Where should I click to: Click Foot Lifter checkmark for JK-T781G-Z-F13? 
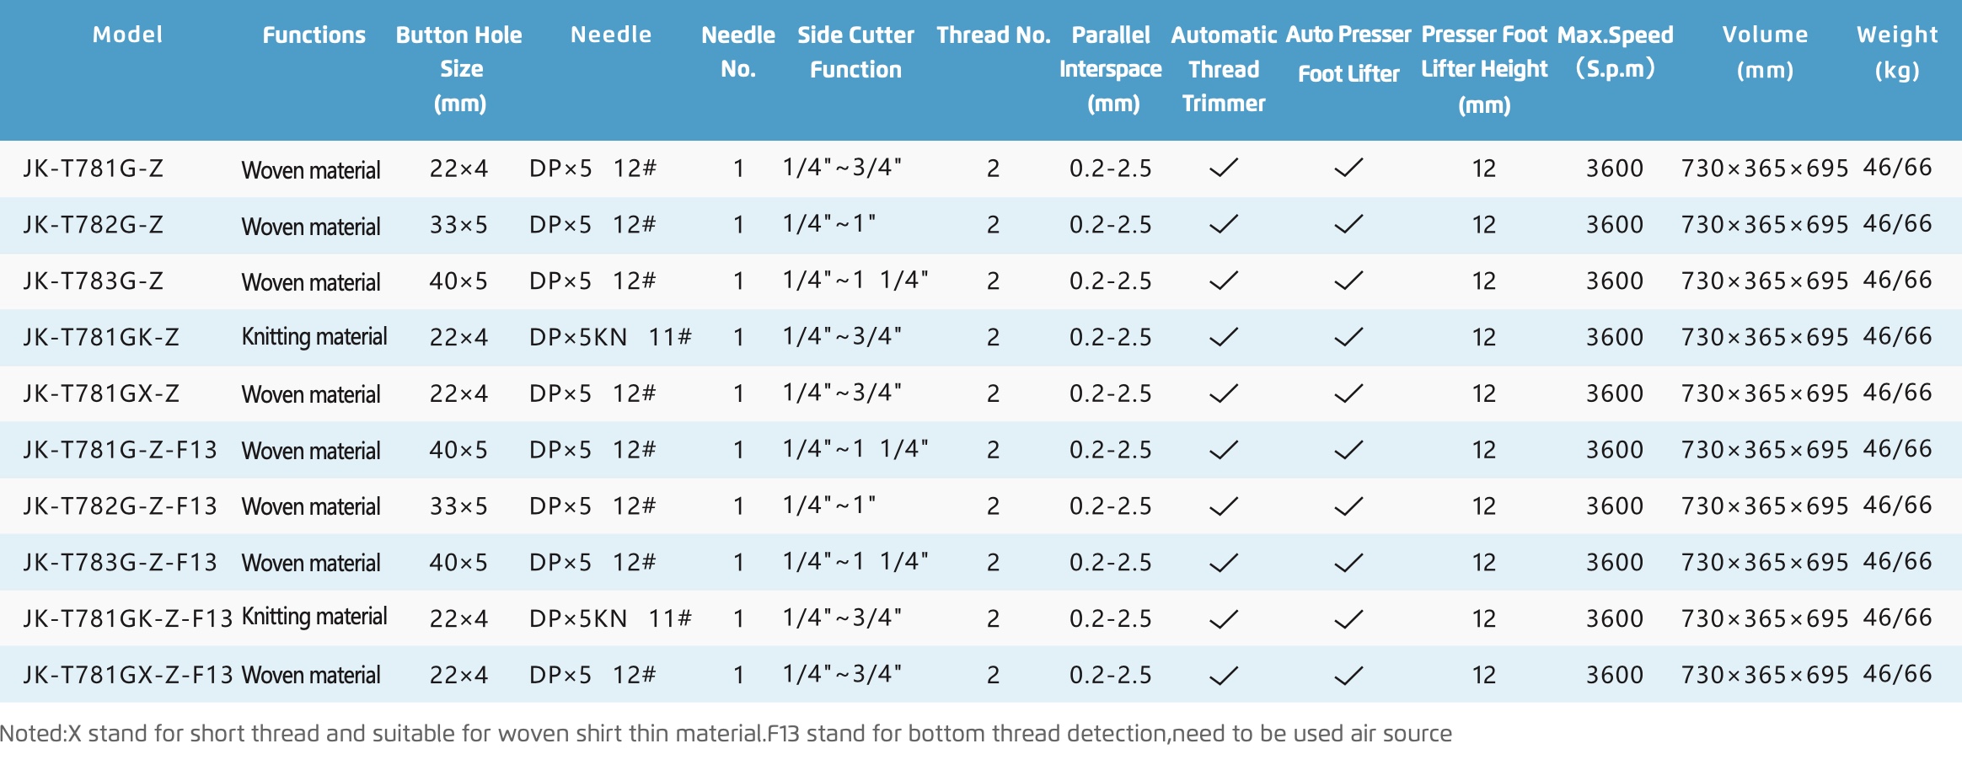1348,450
